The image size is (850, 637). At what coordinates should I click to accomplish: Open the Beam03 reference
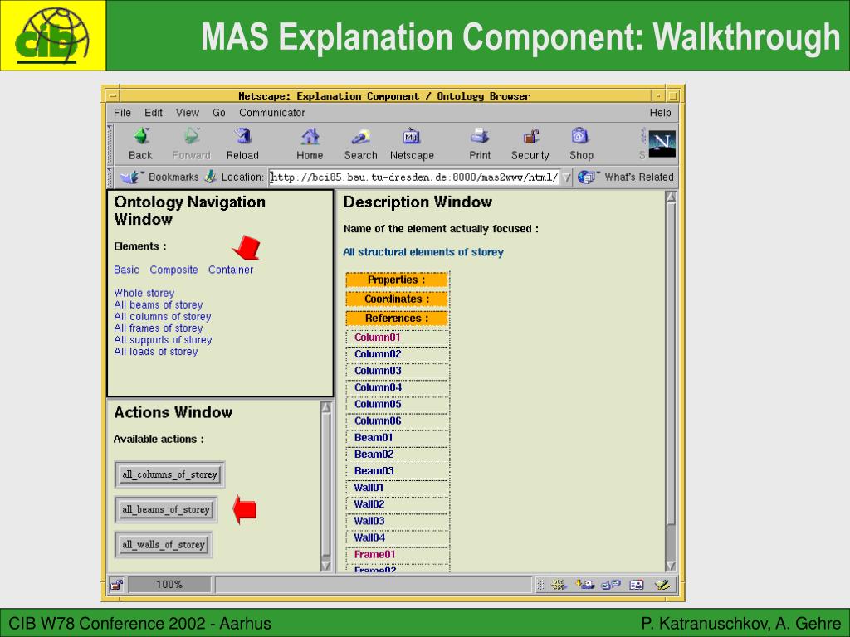(374, 471)
